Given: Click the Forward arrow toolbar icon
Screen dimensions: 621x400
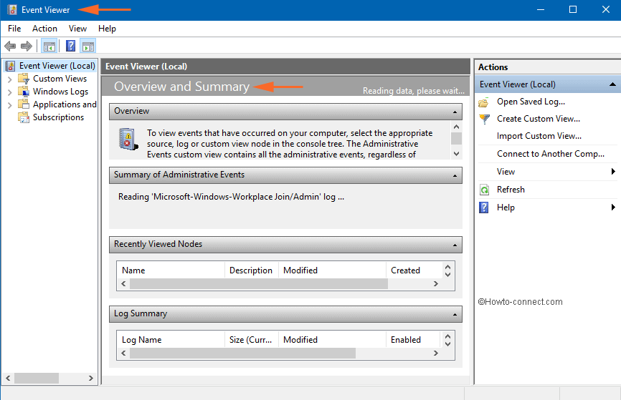Looking at the screenshot, I should pos(26,47).
